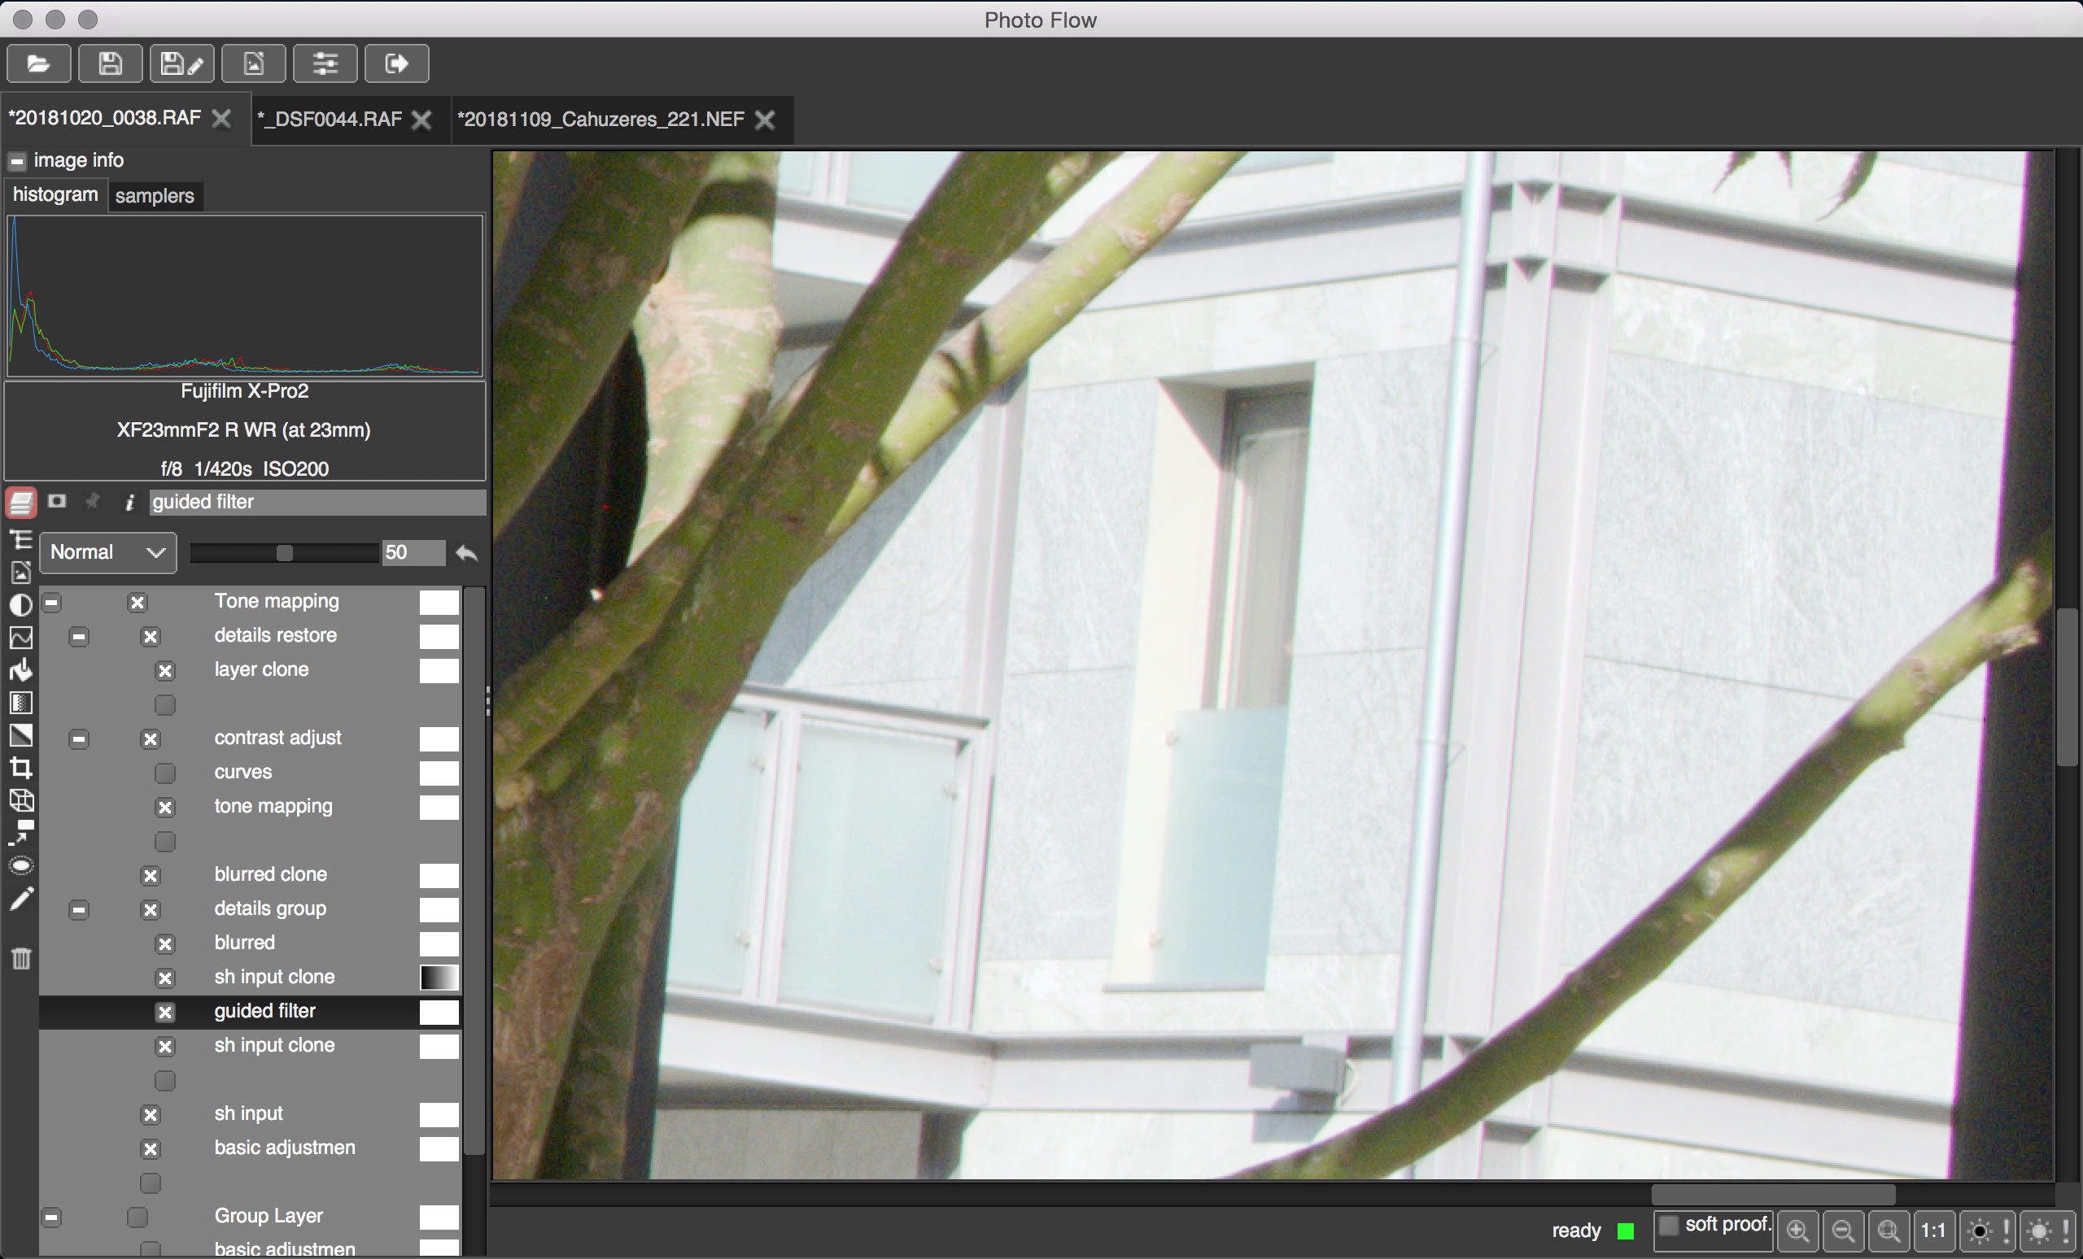Image resolution: width=2083 pixels, height=1259 pixels.
Task: Save the current image with the floppy disk icon
Action: tap(110, 63)
